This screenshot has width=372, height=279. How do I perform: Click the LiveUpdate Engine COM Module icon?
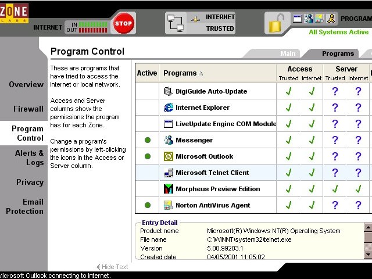(x=168, y=124)
